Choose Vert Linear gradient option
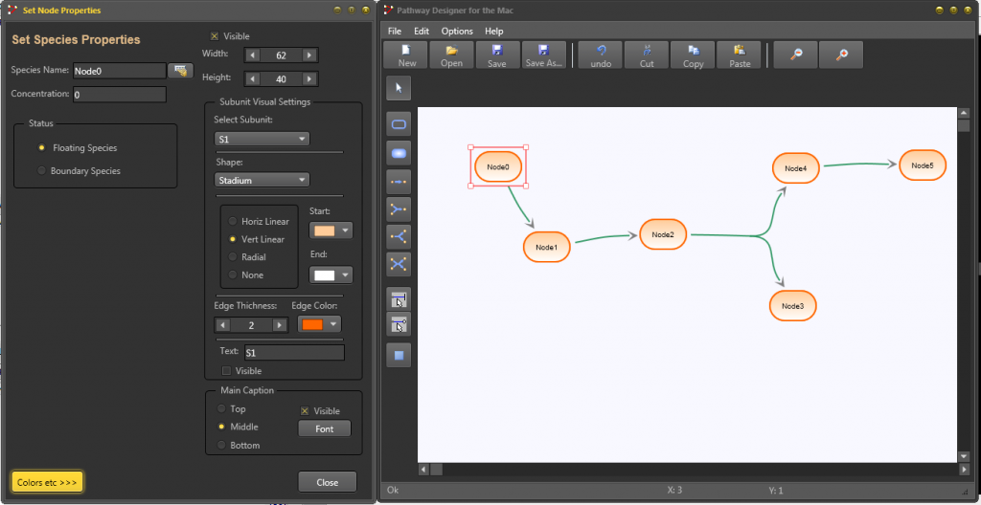Viewport: 981px width, 505px height. pos(233,239)
